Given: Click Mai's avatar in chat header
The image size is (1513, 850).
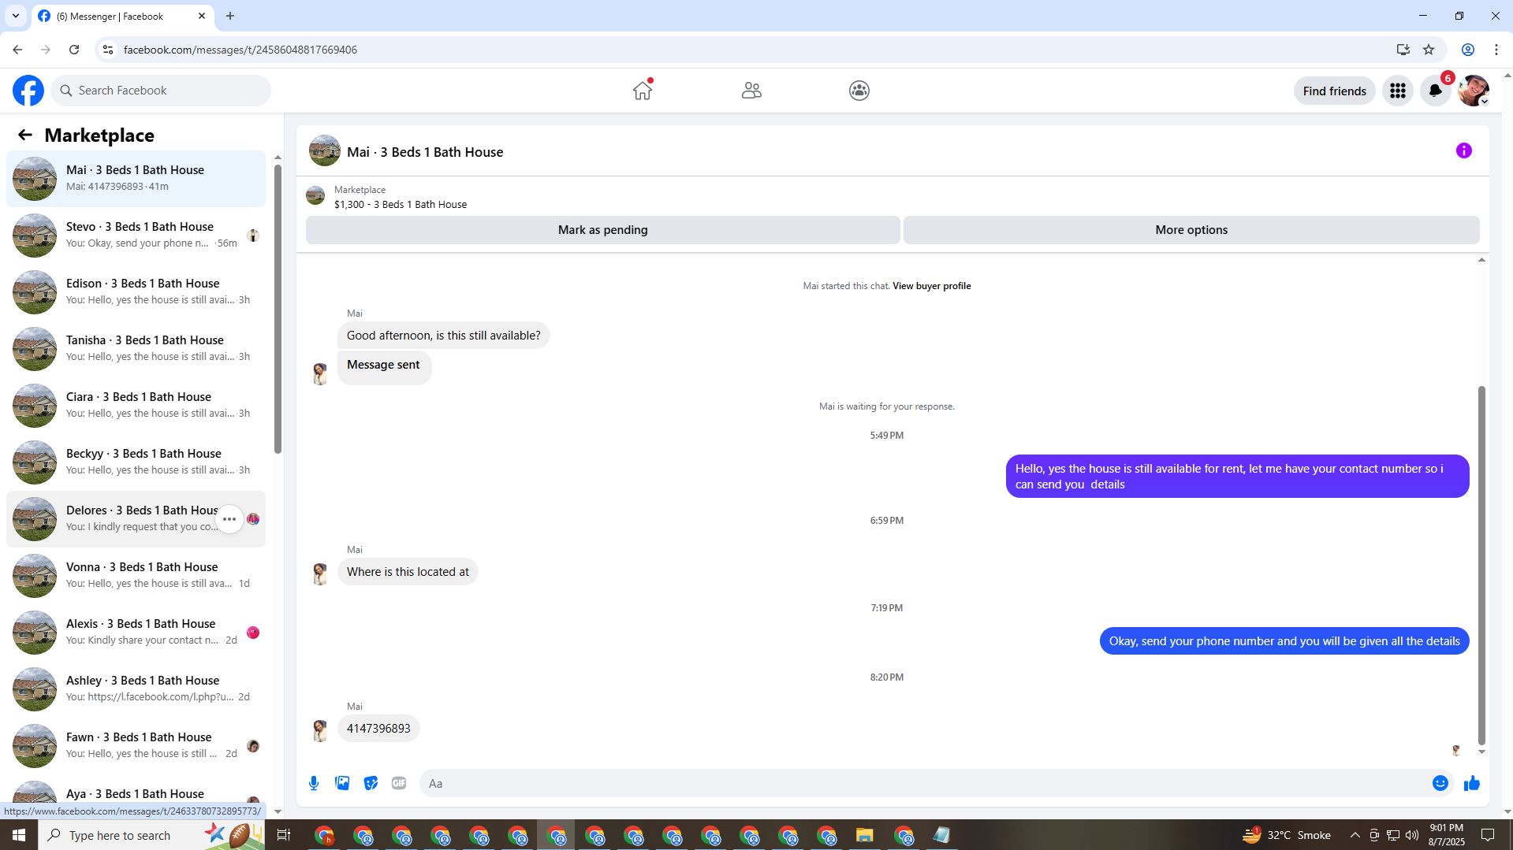Looking at the screenshot, I should [325, 151].
